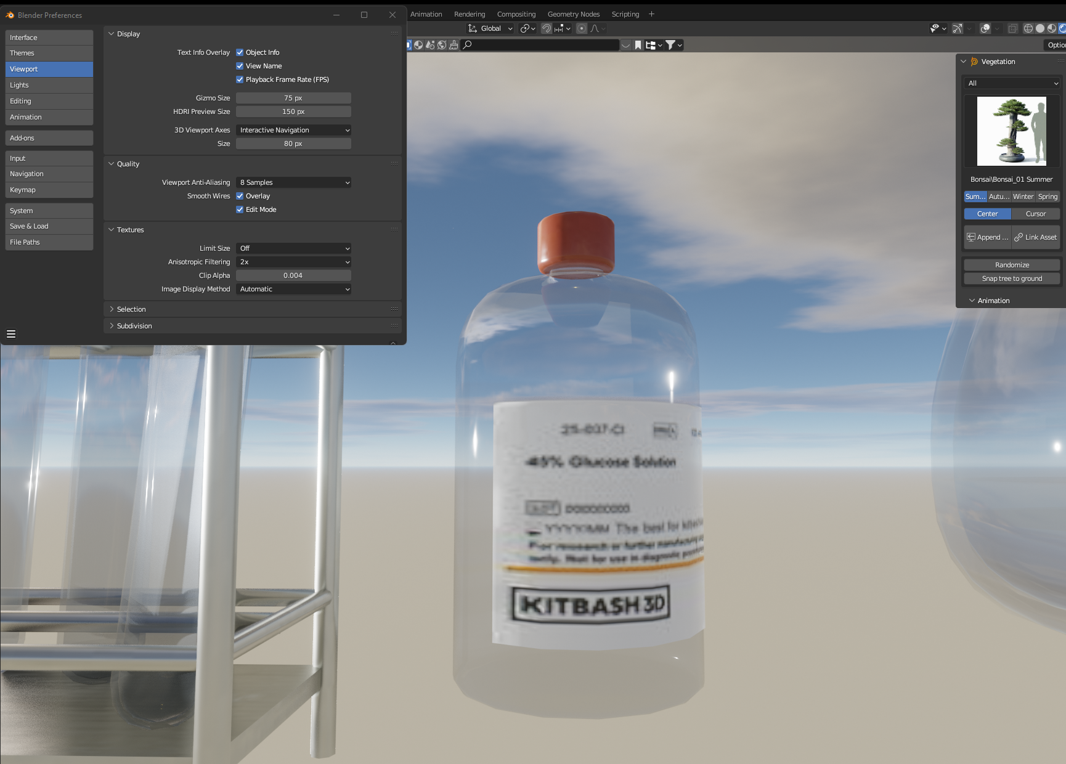Toggle Smooth Wires Overlay checkbox

pyautogui.click(x=240, y=196)
